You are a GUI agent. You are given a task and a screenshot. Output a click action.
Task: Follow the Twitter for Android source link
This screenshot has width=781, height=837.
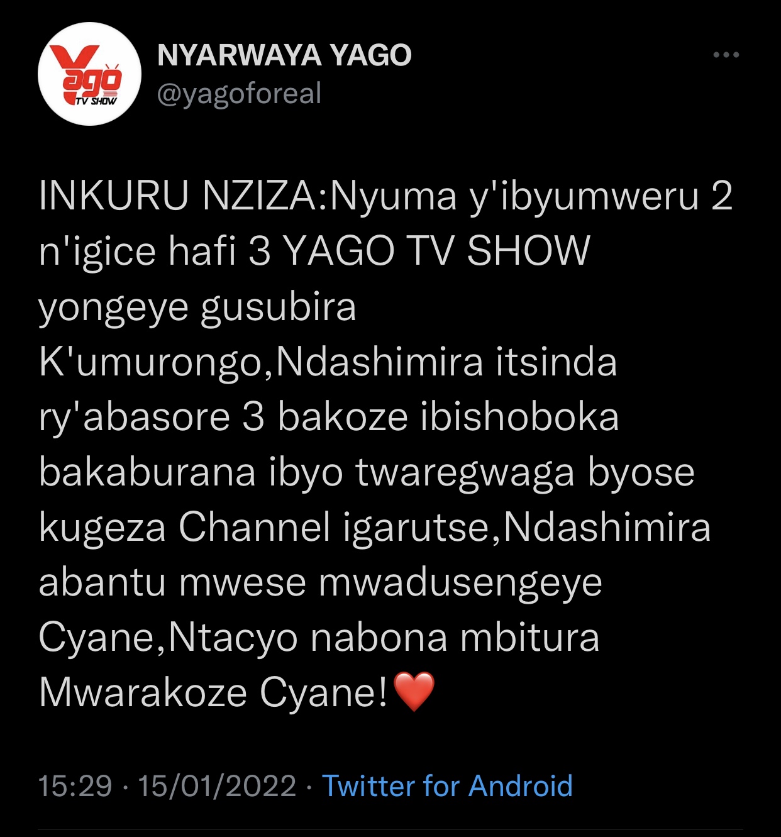pos(447,786)
